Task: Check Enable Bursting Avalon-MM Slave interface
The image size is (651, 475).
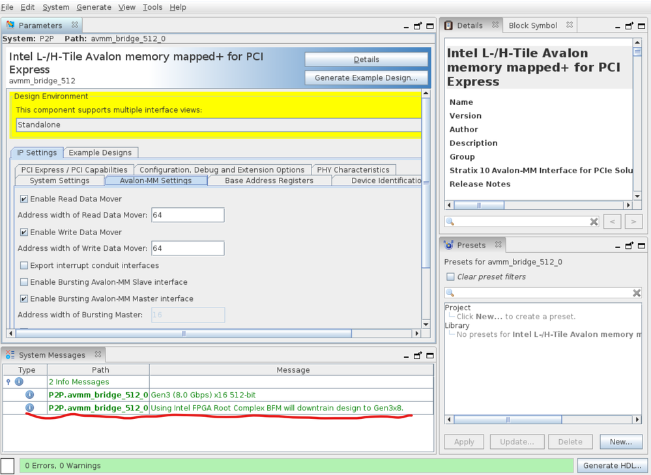Action: [24, 282]
